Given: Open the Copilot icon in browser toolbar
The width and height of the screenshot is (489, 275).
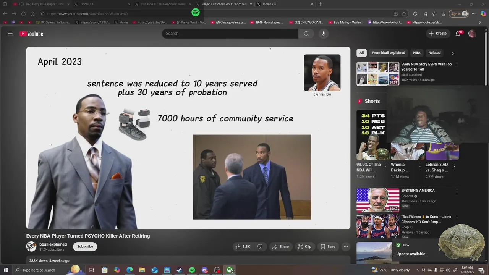Looking at the screenshot, I should (x=483, y=14).
